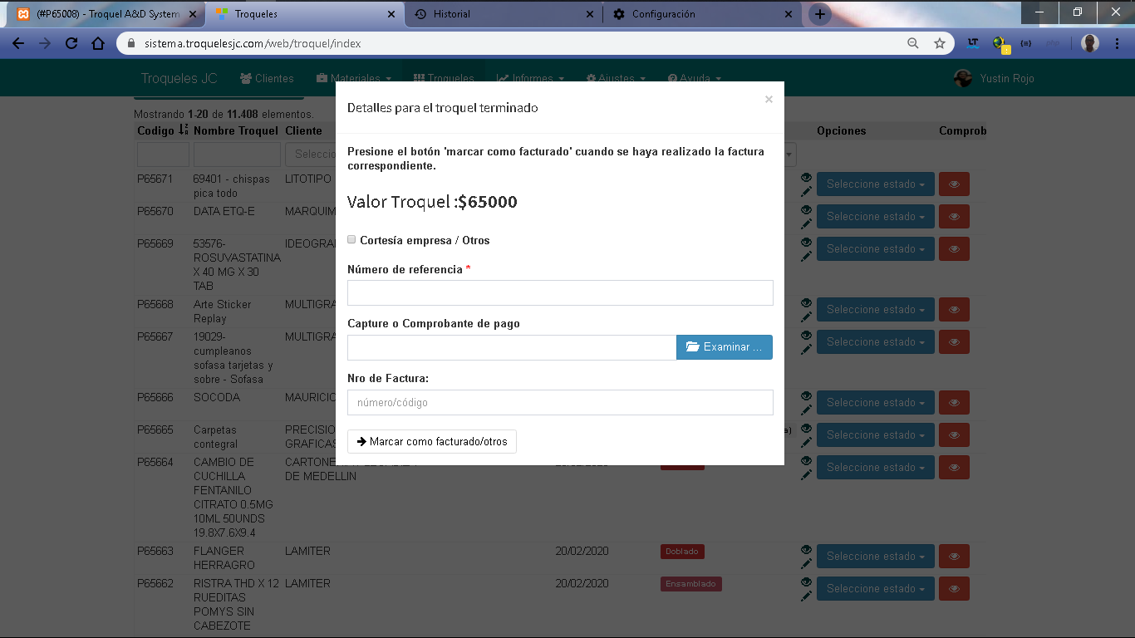Open Seleccione estado dropdown for P65666
1135x638 pixels.
point(875,403)
